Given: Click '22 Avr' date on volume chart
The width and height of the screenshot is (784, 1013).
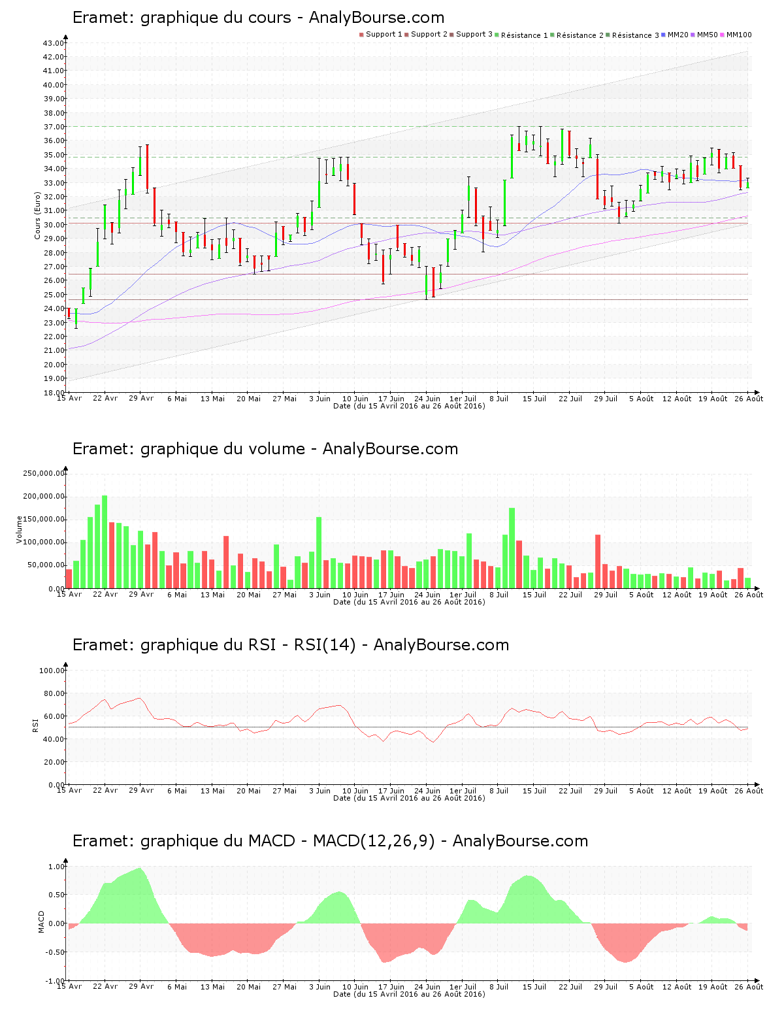Looking at the screenshot, I should click(x=105, y=594).
